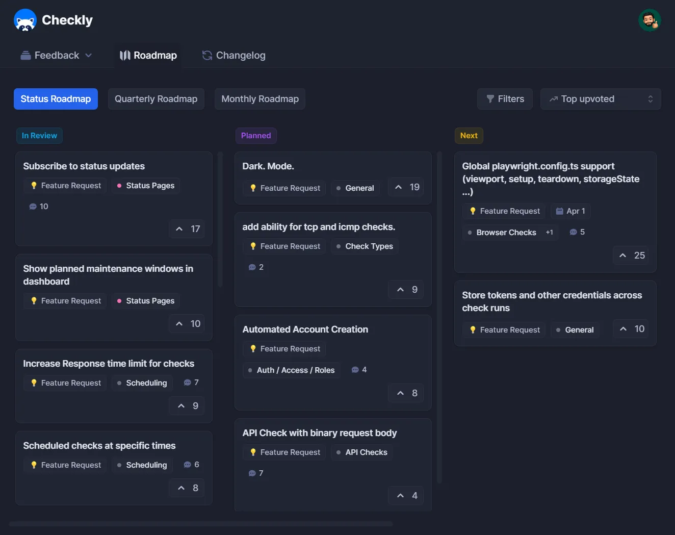Open the Top upvoted sort dropdown
Viewport: 675px width, 535px height.
(600, 98)
